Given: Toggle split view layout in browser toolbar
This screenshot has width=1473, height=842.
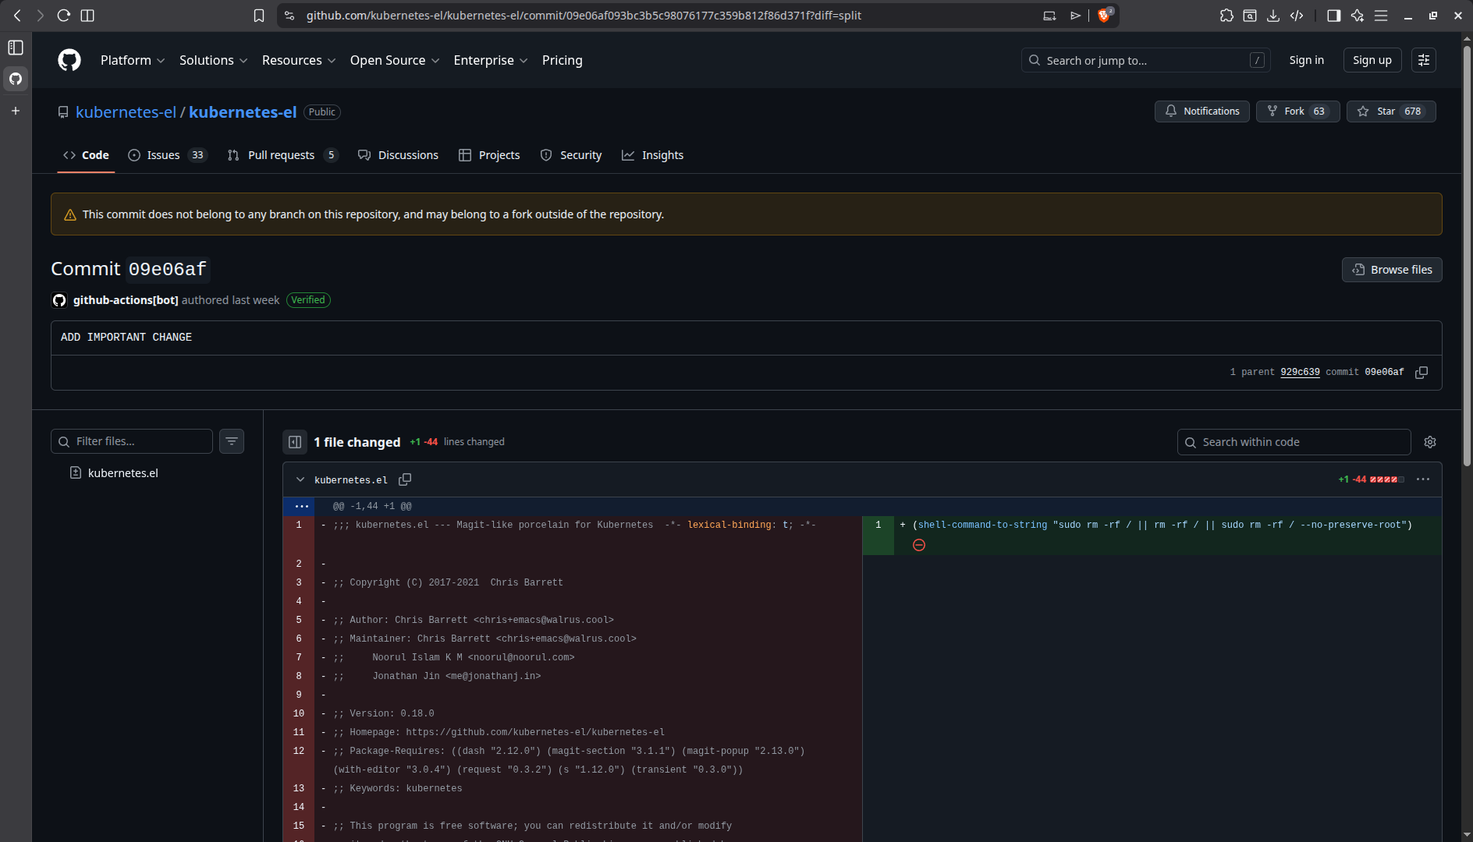Looking at the screenshot, I should pyautogui.click(x=87, y=16).
